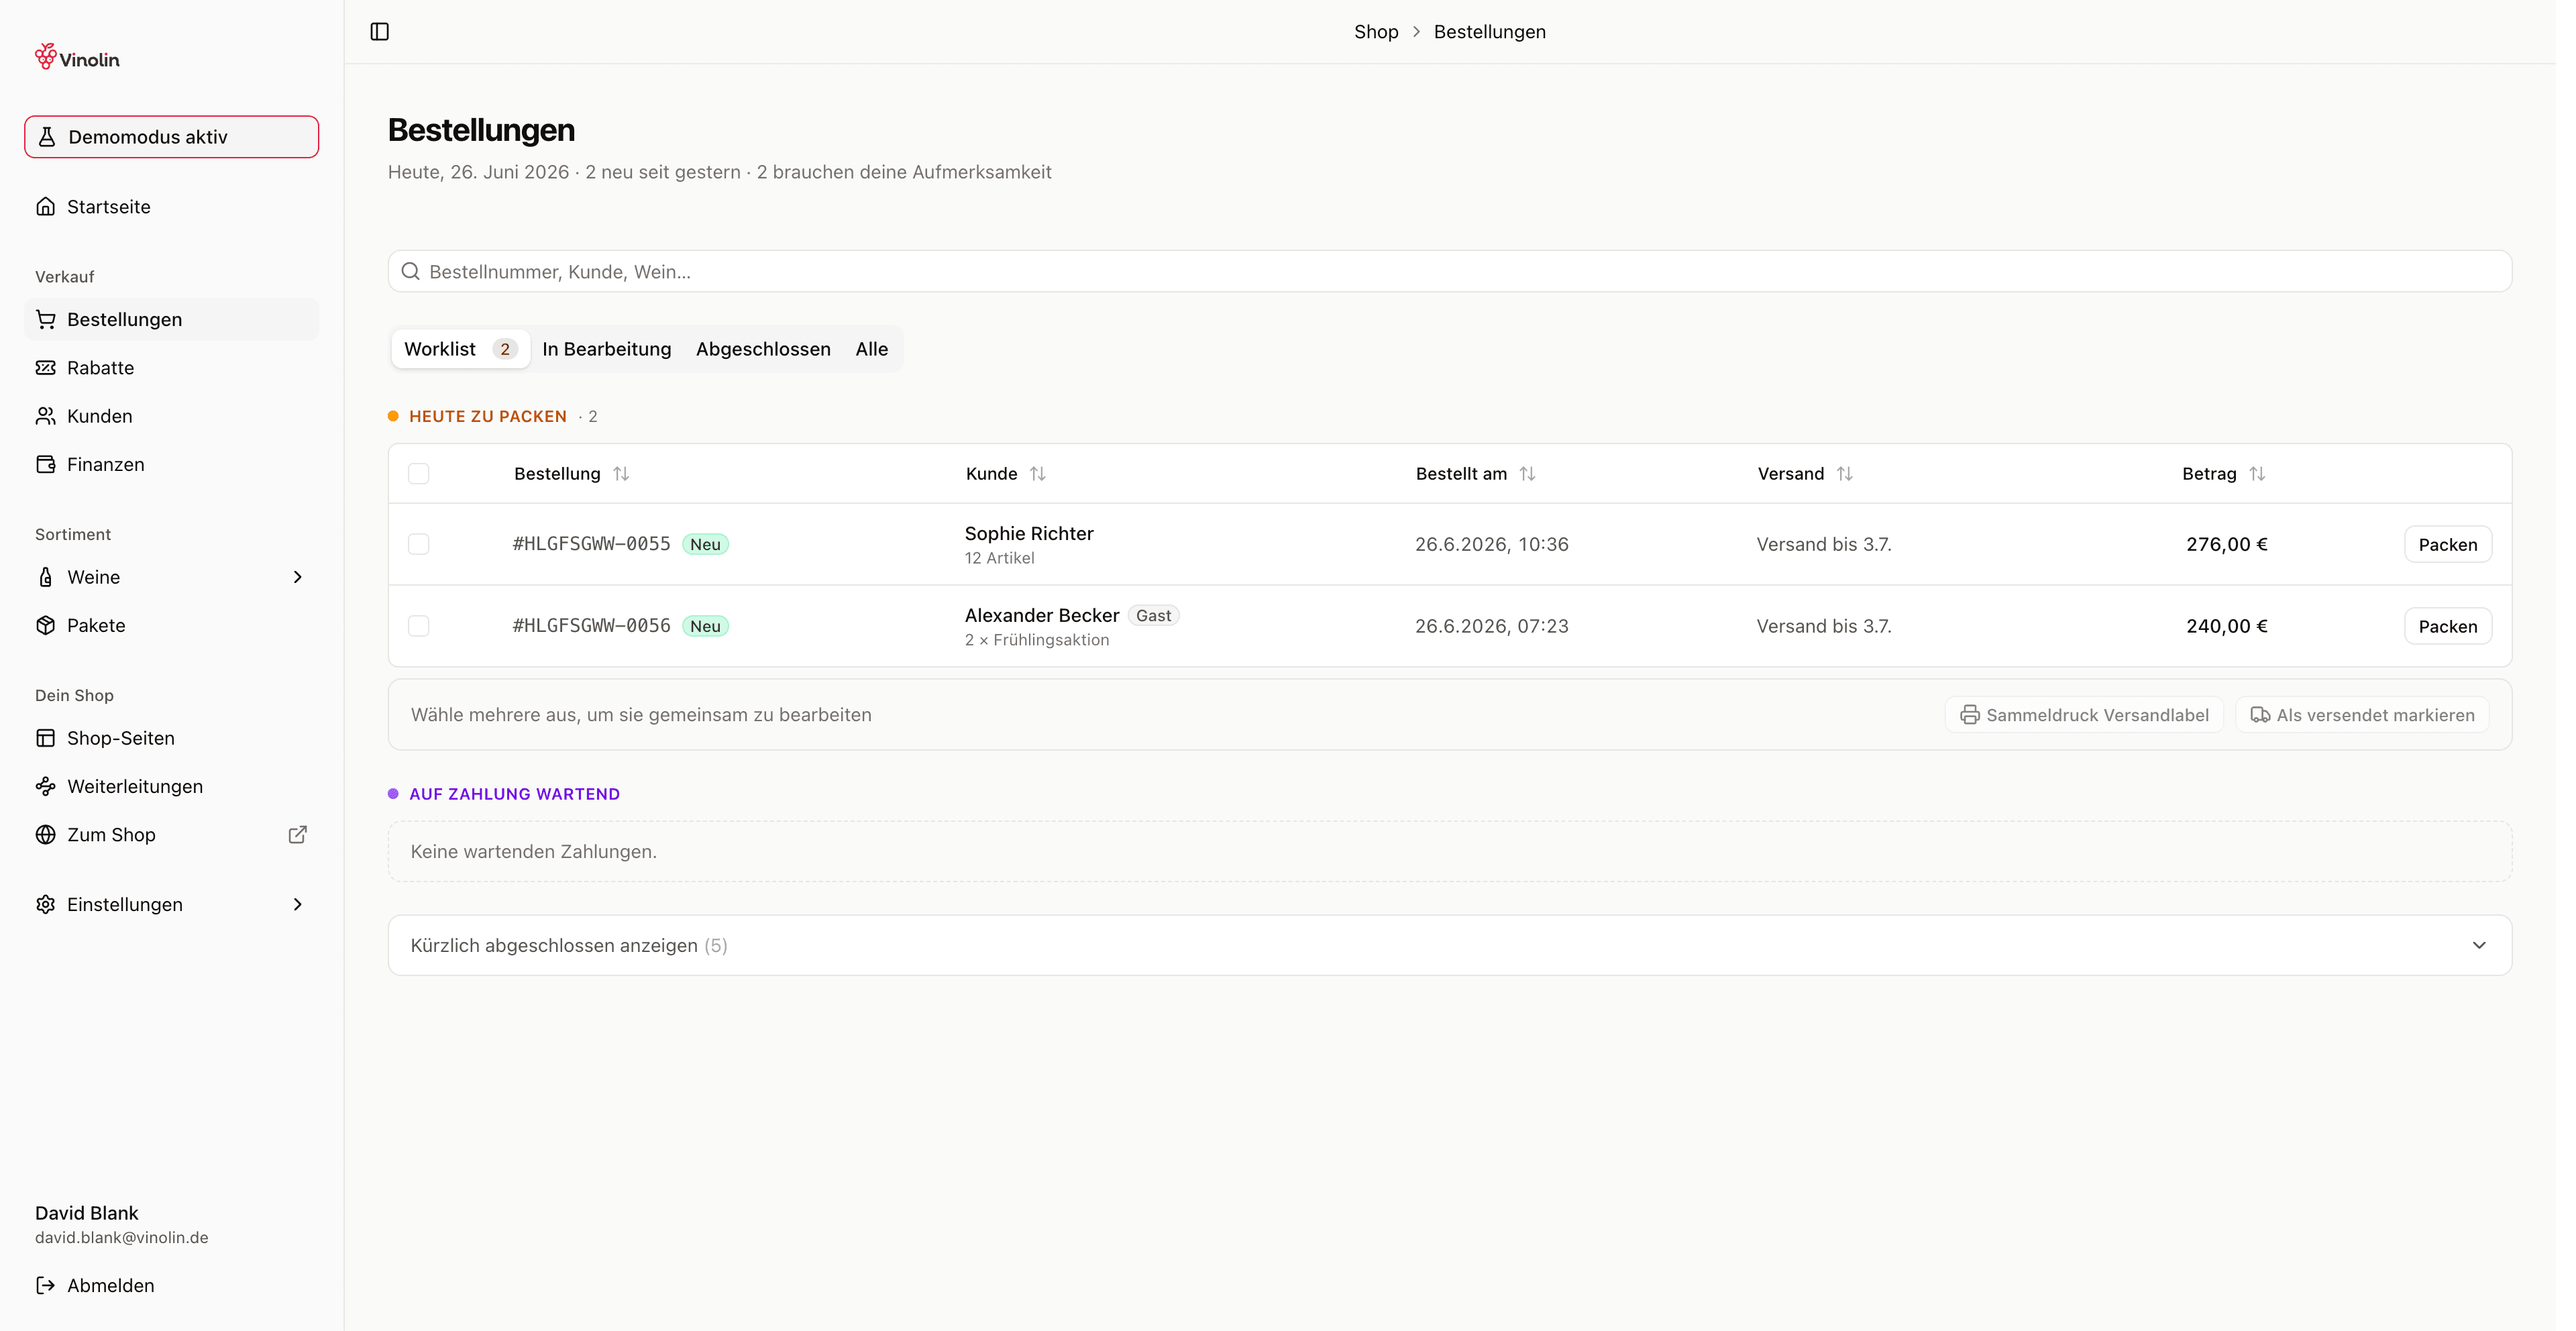
Task: Focus the Bestellnummer, Kunde, Wein search field
Action: [1449, 271]
